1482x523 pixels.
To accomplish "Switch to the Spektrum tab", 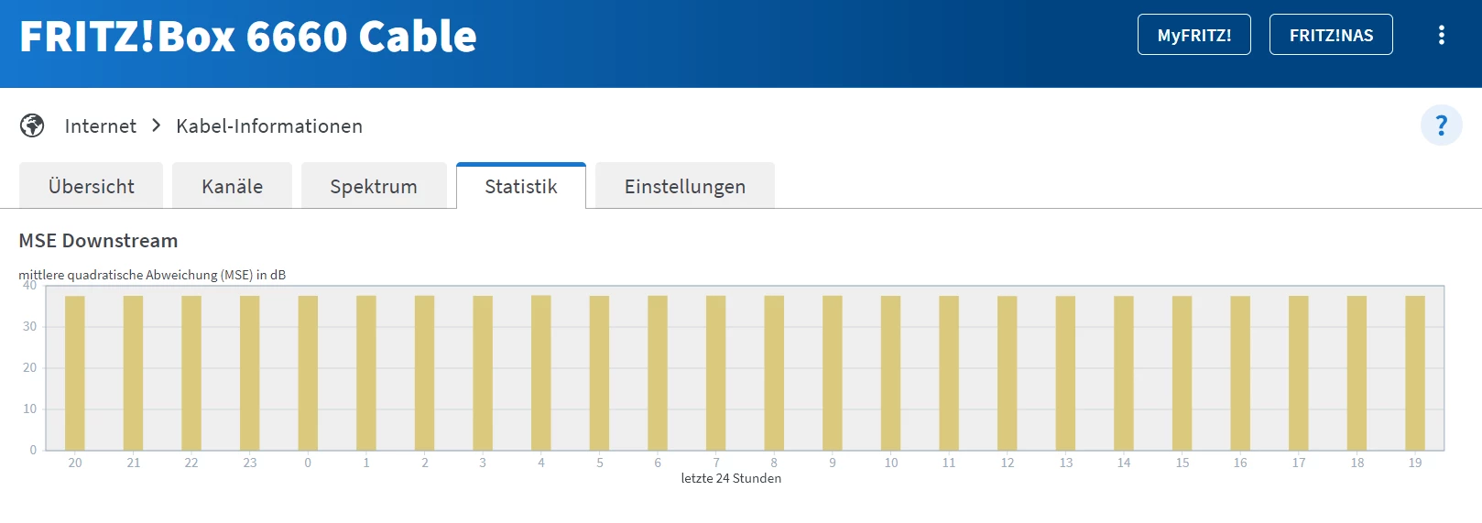I will pyautogui.click(x=374, y=186).
